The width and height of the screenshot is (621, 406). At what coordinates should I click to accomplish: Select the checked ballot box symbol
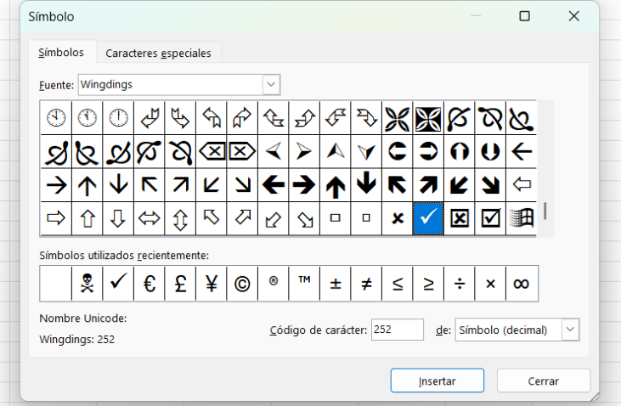click(490, 218)
